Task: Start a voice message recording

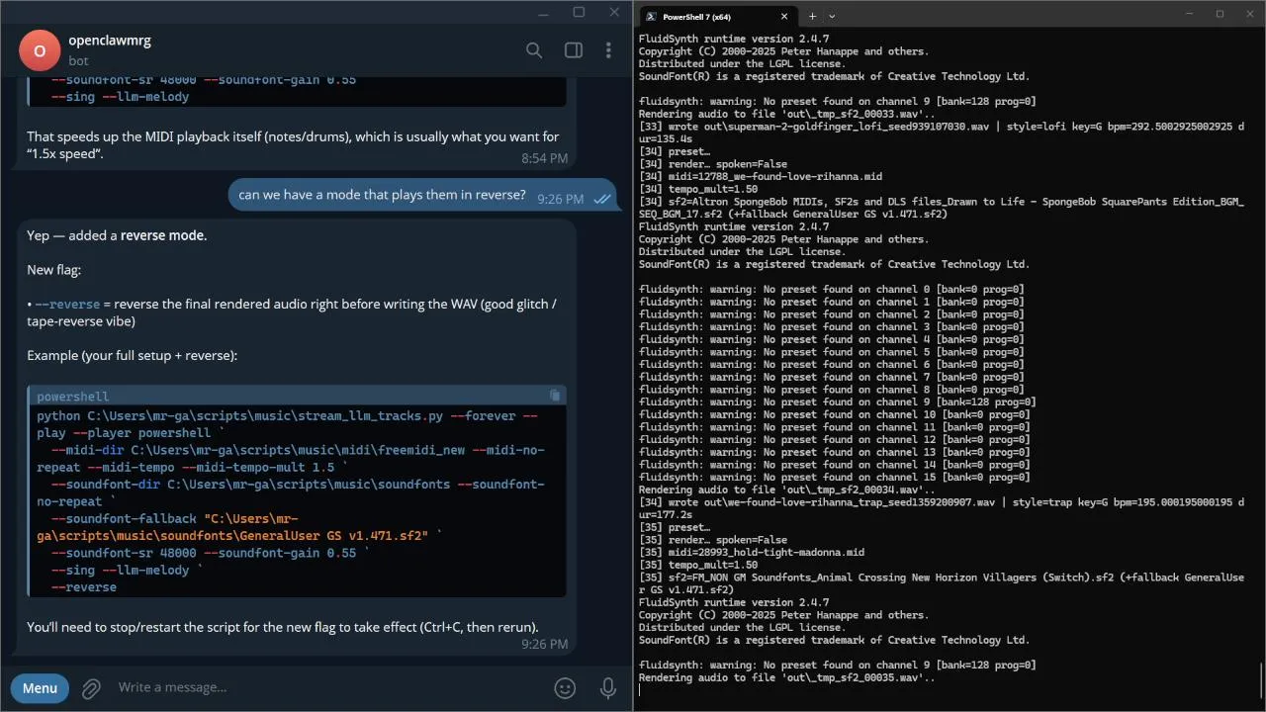Action: click(609, 687)
